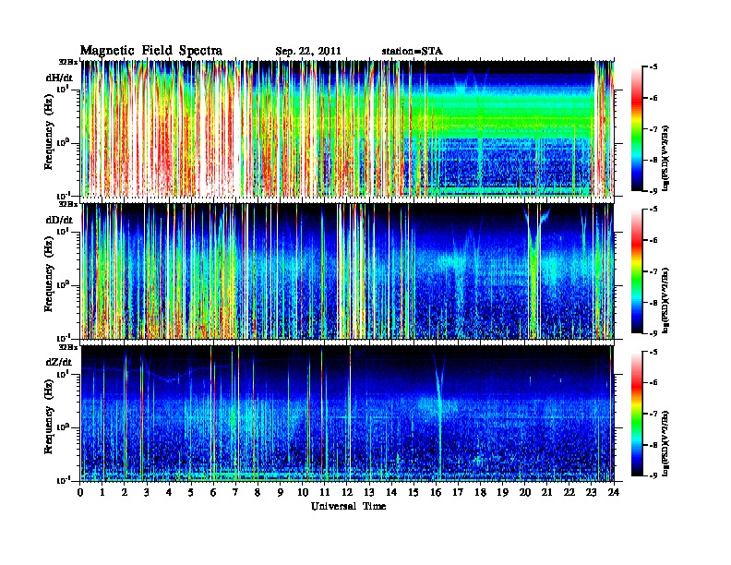Click the "station=STA" label
This screenshot has height=565, width=731.
[x=413, y=52]
